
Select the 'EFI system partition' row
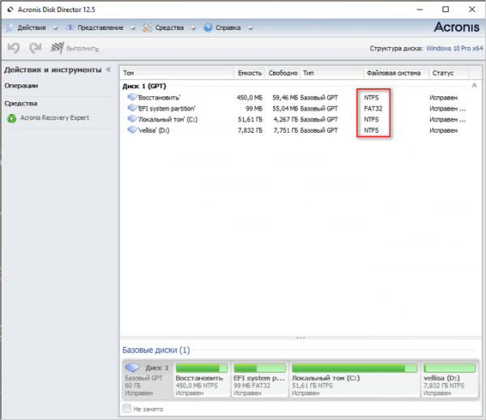pyautogui.click(x=301, y=108)
